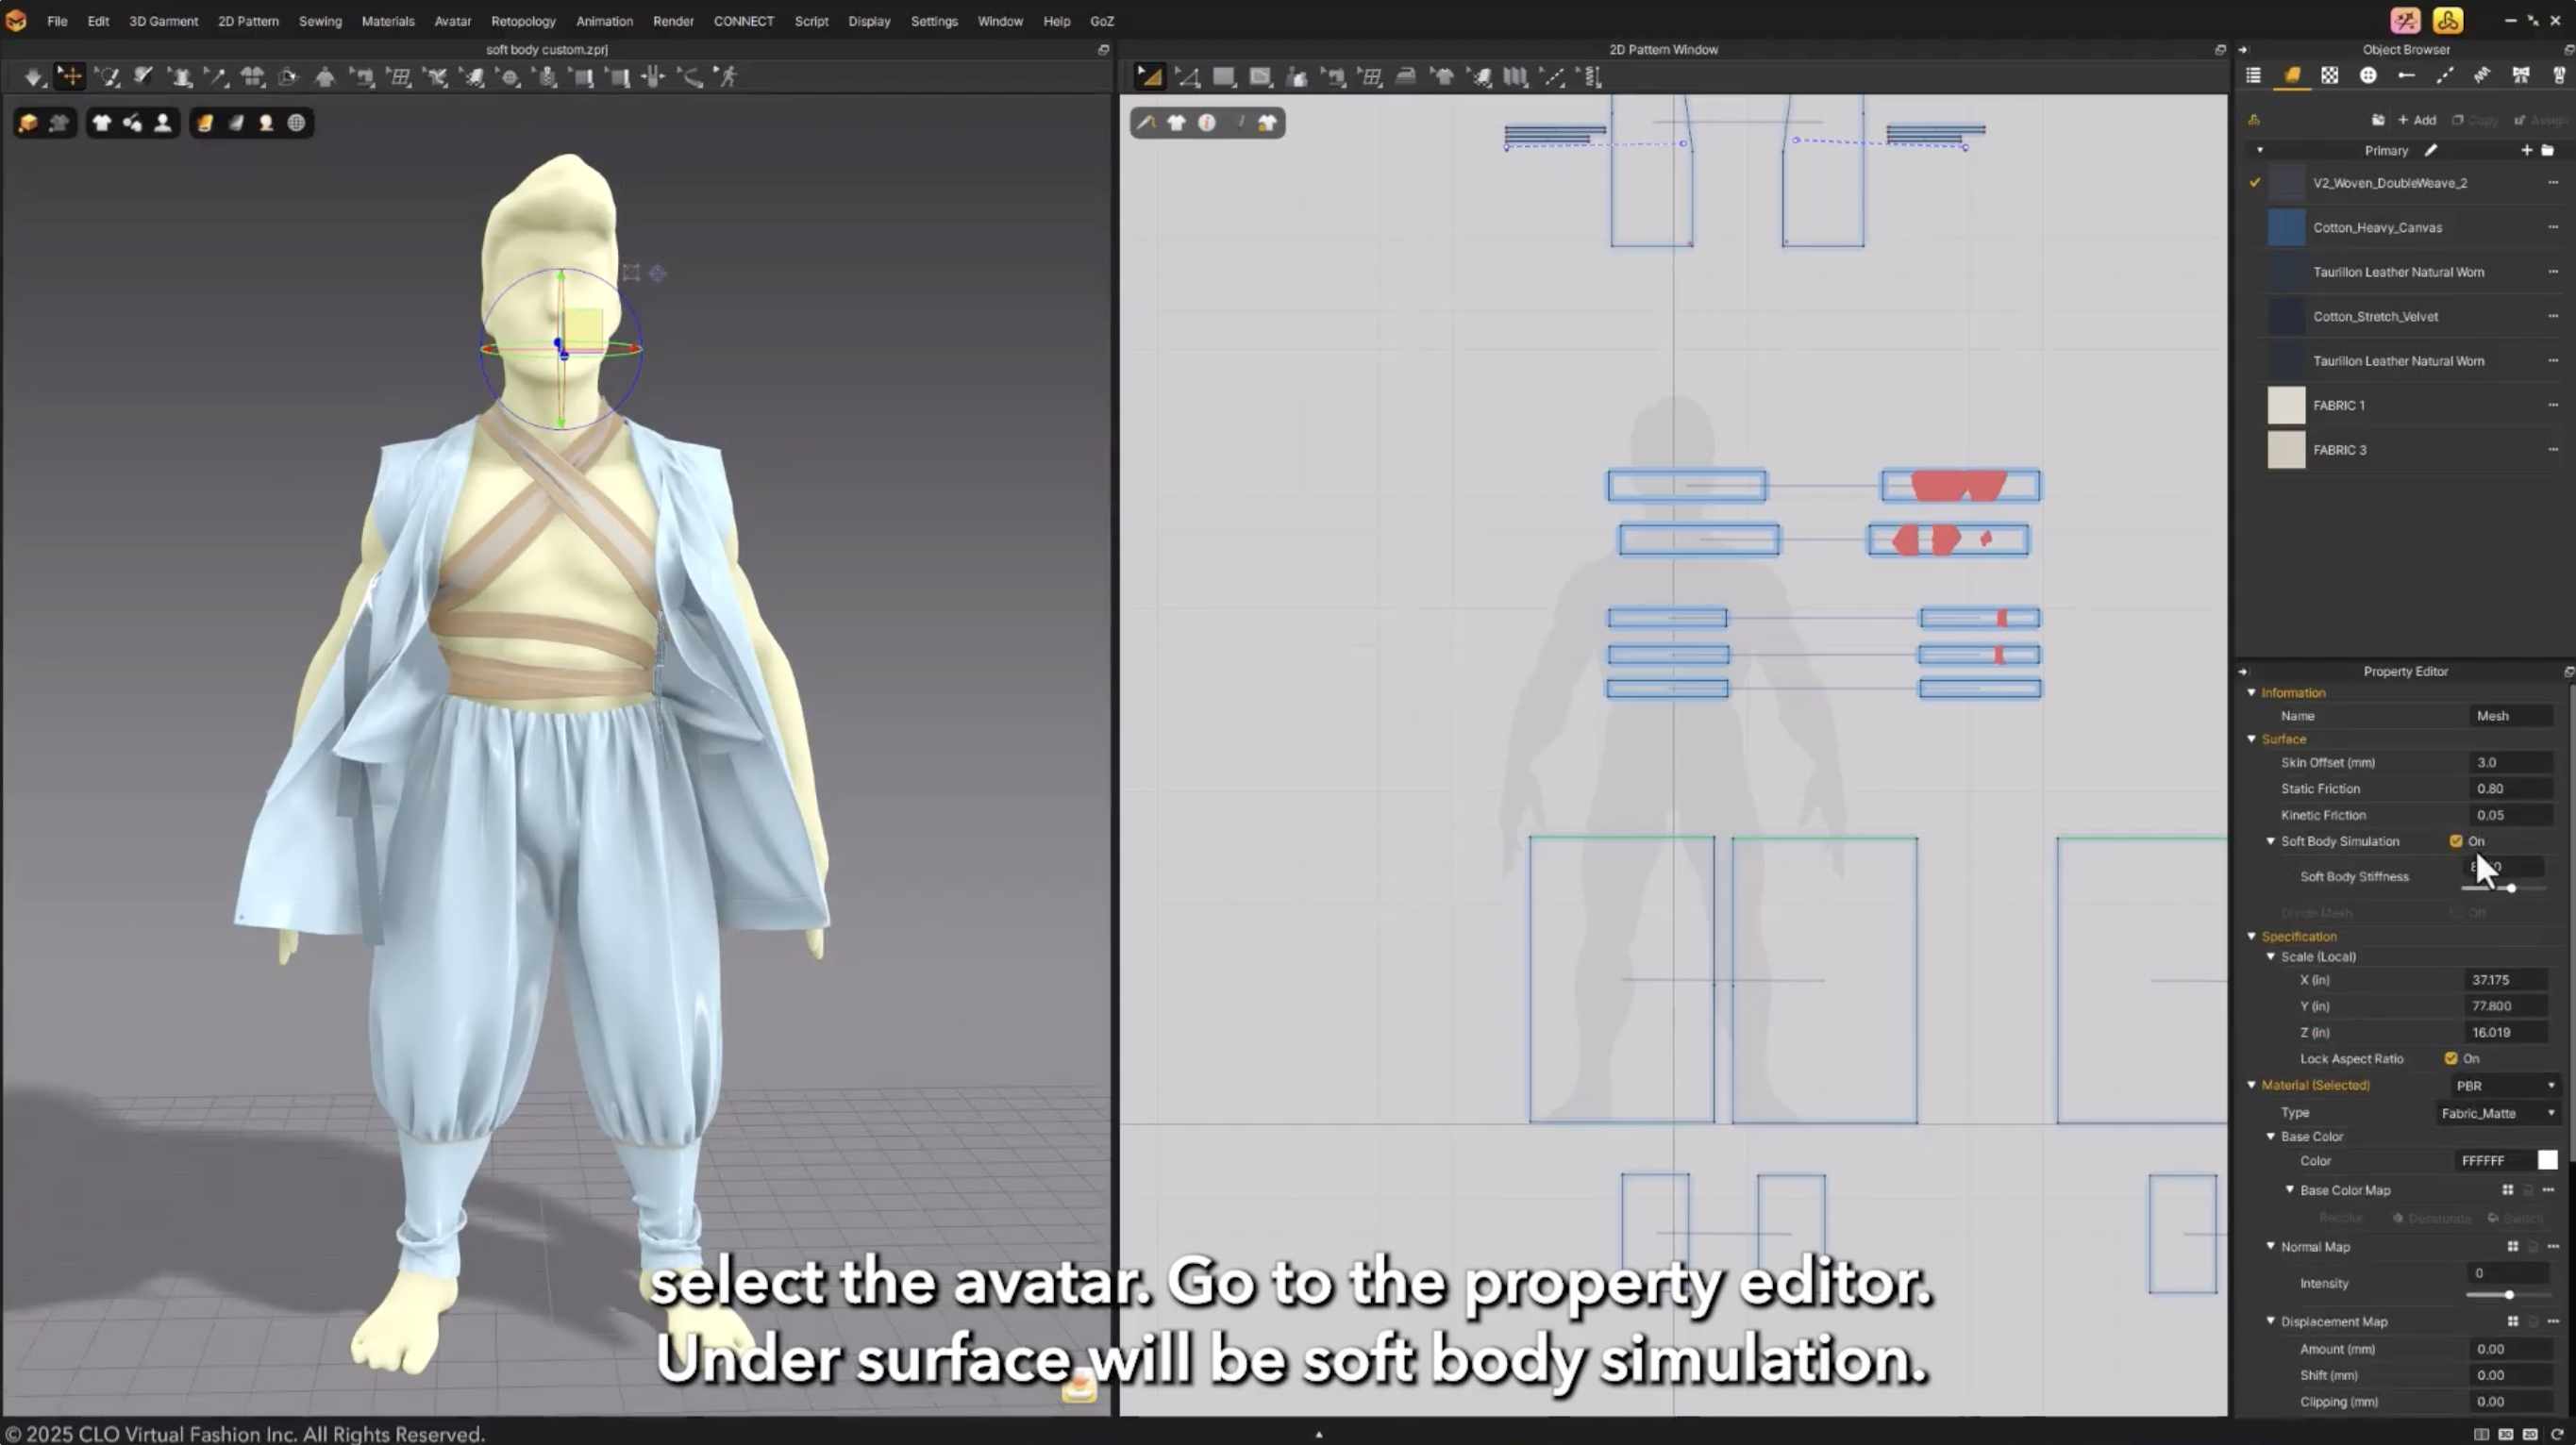Select the Pin tool in the 3D toolbar
The width and height of the screenshot is (2576, 1445).
tap(218, 77)
